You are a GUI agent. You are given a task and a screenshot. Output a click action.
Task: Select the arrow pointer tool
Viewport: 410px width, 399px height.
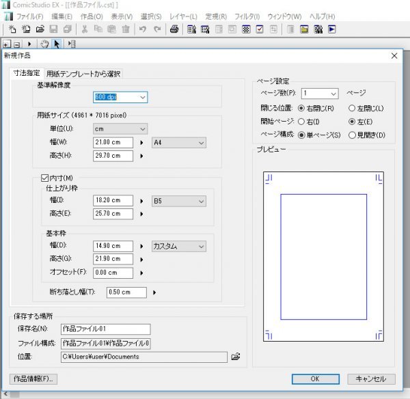click(57, 44)
